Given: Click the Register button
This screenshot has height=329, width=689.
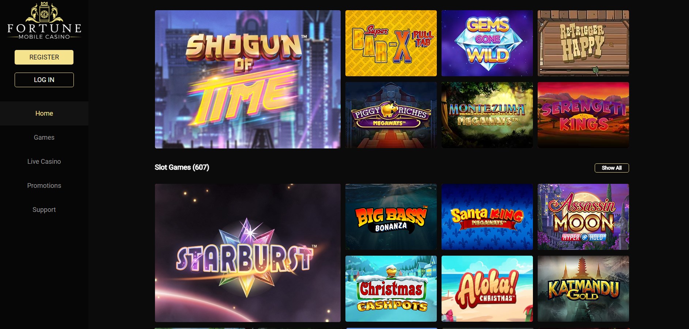Looking at the screenshot, I should click(x=44, y=57).
